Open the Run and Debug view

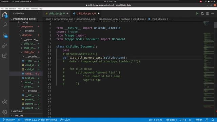tap(5, 45)
